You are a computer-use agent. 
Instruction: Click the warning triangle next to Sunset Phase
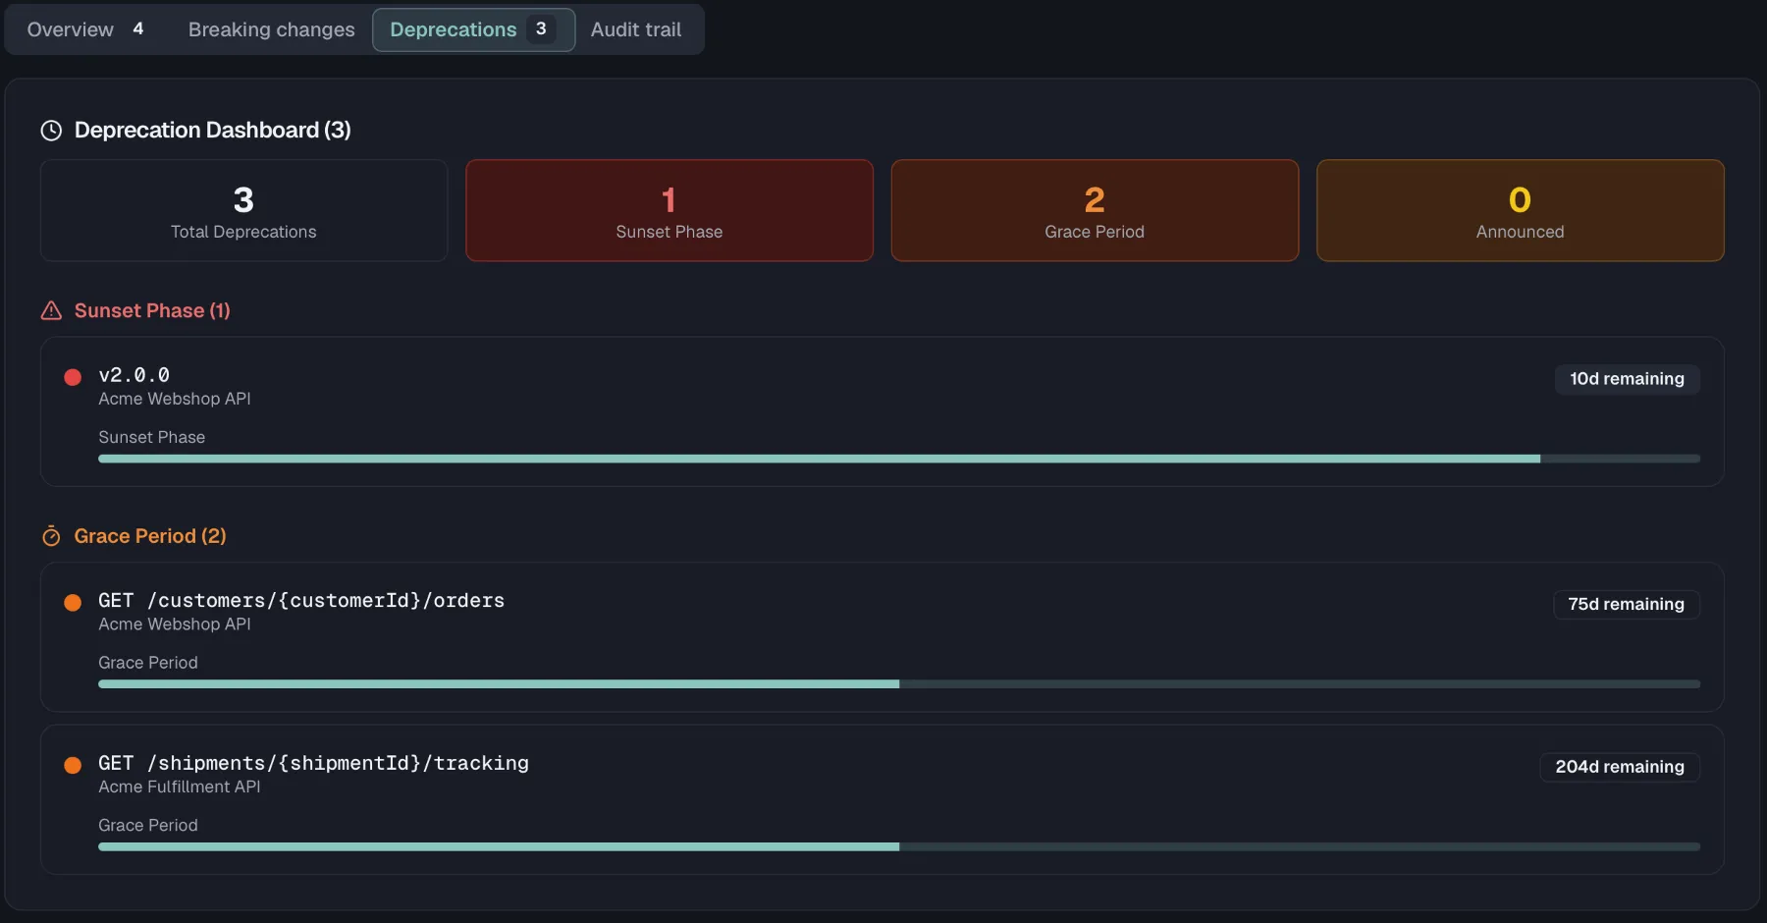pos(51,310)
